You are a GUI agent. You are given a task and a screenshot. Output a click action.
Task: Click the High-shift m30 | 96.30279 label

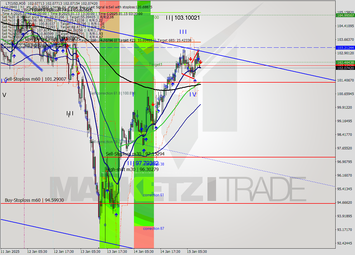tap(132, 169)
